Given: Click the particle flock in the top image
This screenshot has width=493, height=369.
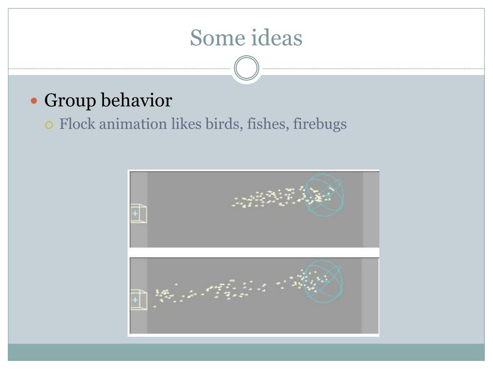Looking at the screenshot, I should pos(283,197).
